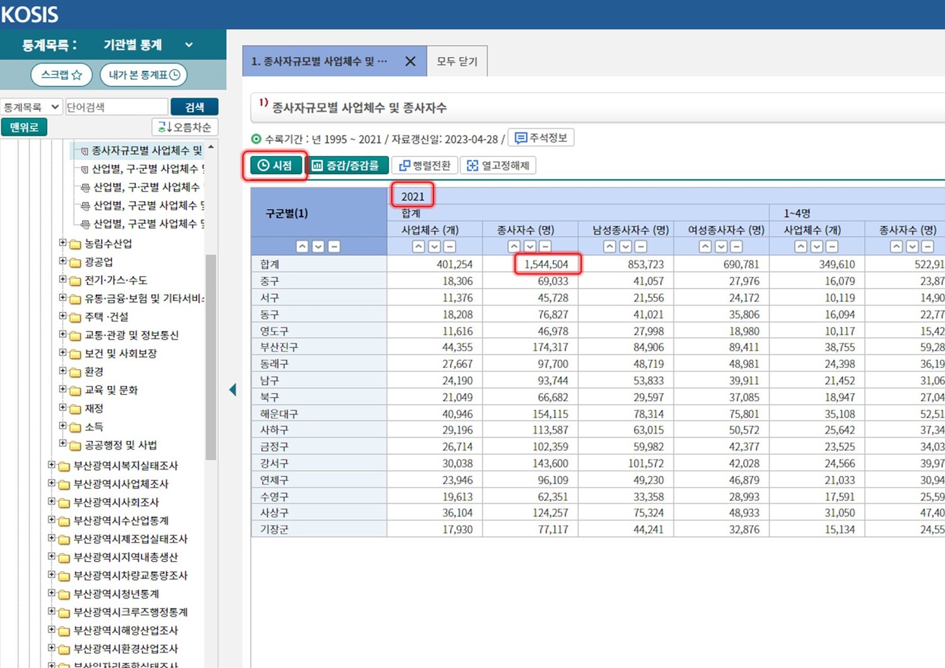Open 주석정보 annotation info
Viewport: 945px width, 668px height.
(x=541, y=138)
